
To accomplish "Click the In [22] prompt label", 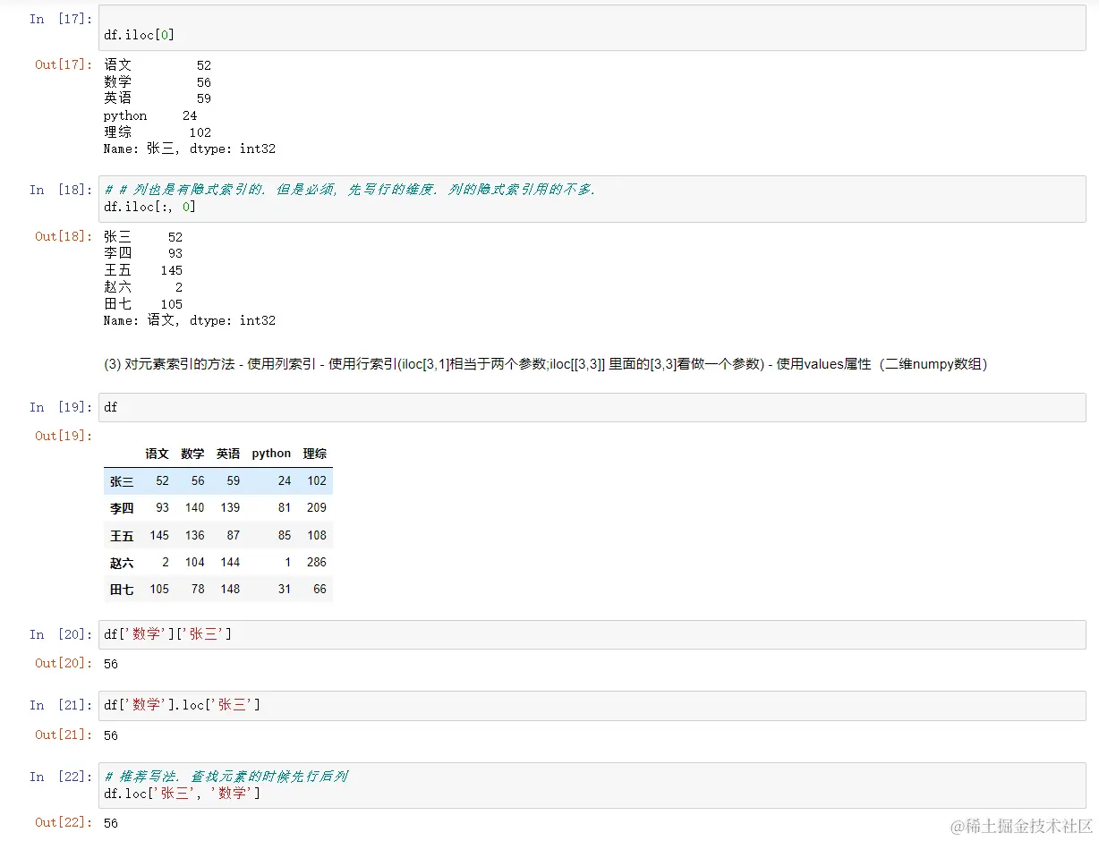I will [61, 777].
